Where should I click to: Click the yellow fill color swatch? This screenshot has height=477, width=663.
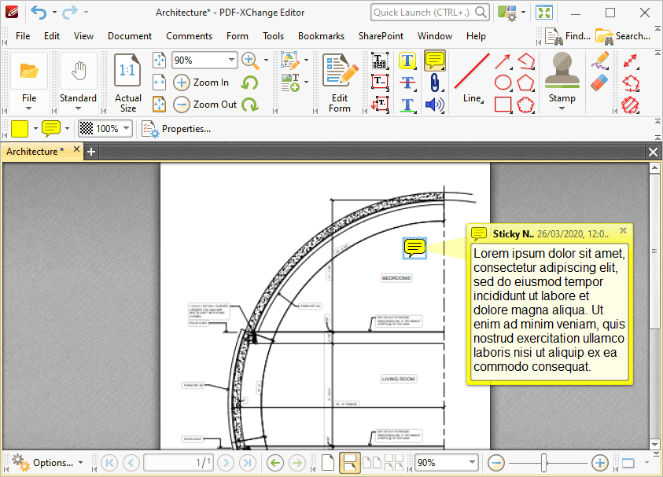(x=20, y=128)
